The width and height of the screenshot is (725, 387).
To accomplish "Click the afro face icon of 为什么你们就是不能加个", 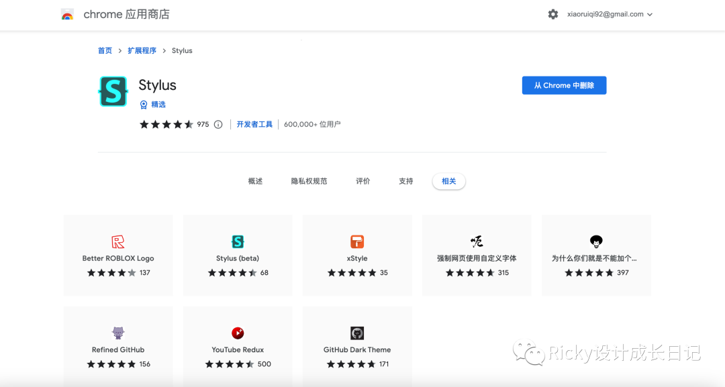I will point(597,241).
